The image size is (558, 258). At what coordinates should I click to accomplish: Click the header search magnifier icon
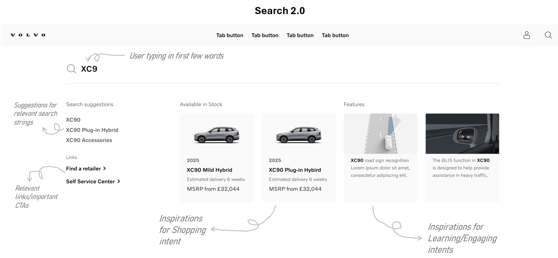point(548,35)
